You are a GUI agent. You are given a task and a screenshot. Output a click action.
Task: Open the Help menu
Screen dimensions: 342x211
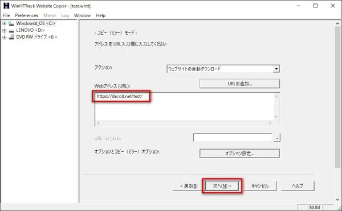point(100,15)
